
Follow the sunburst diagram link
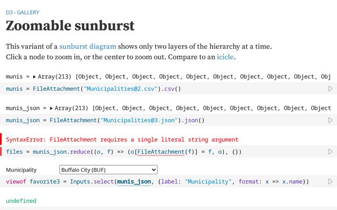pyautogui.click(x=87, y=46)
